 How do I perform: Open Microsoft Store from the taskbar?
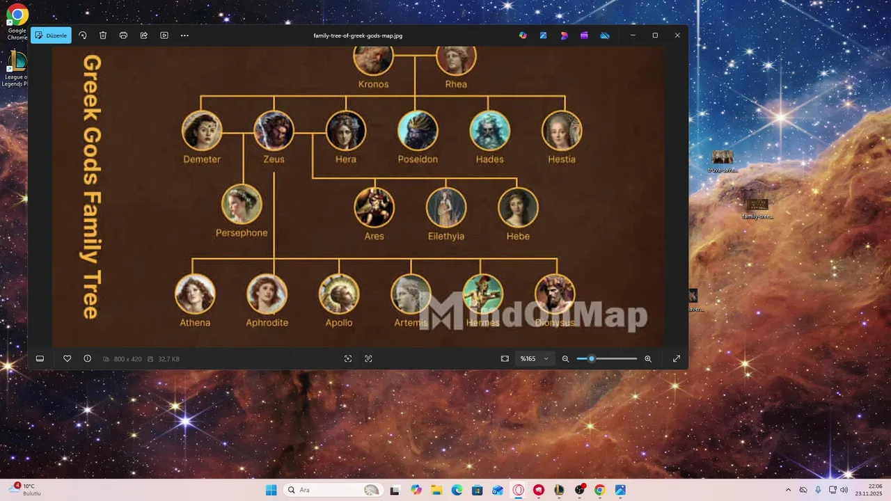coord(477,490)
